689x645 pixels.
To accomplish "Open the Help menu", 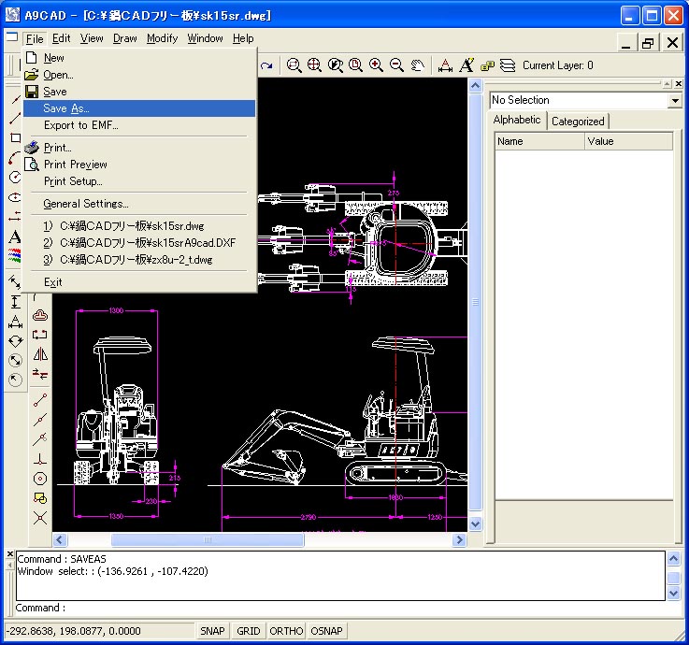I will point(243,38).
